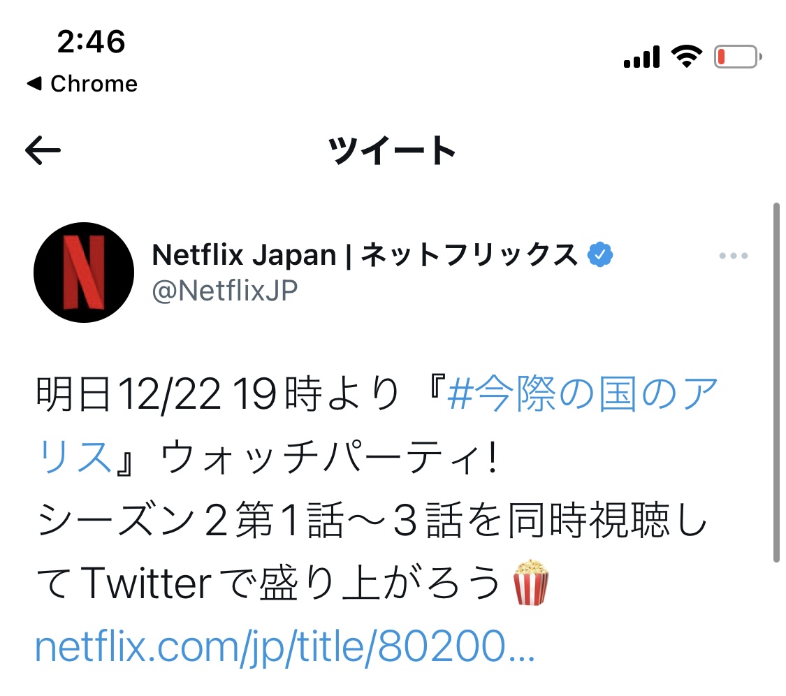Tap the small triangle before Chrome
Image resolution: width=786 pixels, height=696 pixels.
34,83
